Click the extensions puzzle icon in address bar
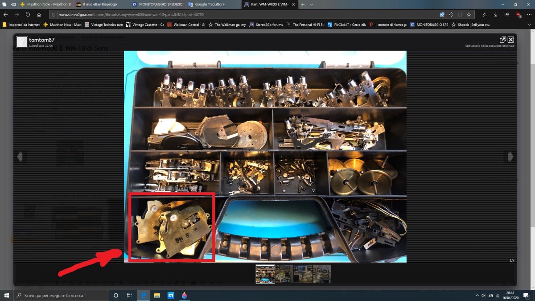The image size is (535, 301). pyautogui.click(x=451, y=14)
